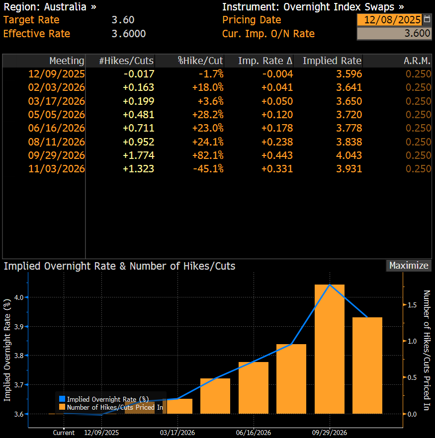This screenshot has height=438, width=435.
Task: Click the 06/16/2026 label on chart axis
Action: (253, 433)
